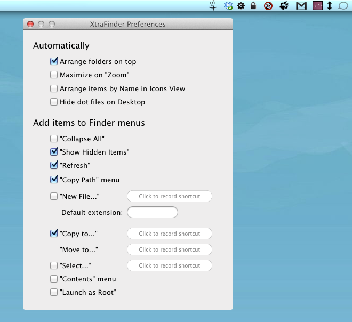Screen dimensions: 352x322
Task: Uncheck "Copy Path" menu option
Action: click(x=54, y=180)
